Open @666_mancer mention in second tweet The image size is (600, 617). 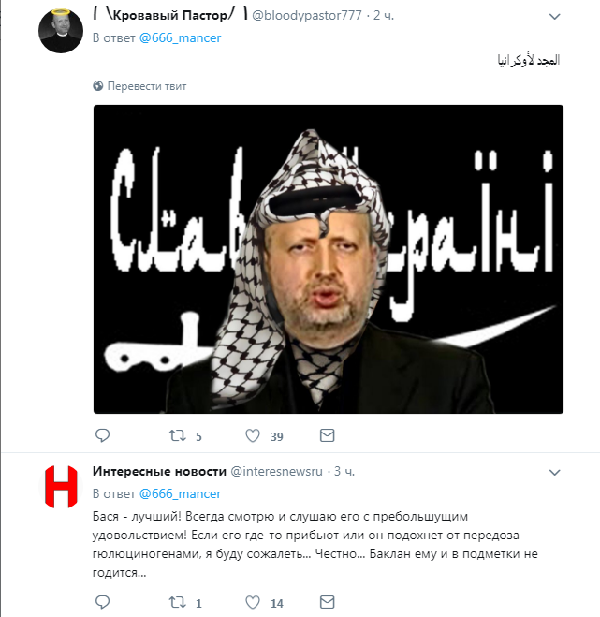(x=181, y=493)
